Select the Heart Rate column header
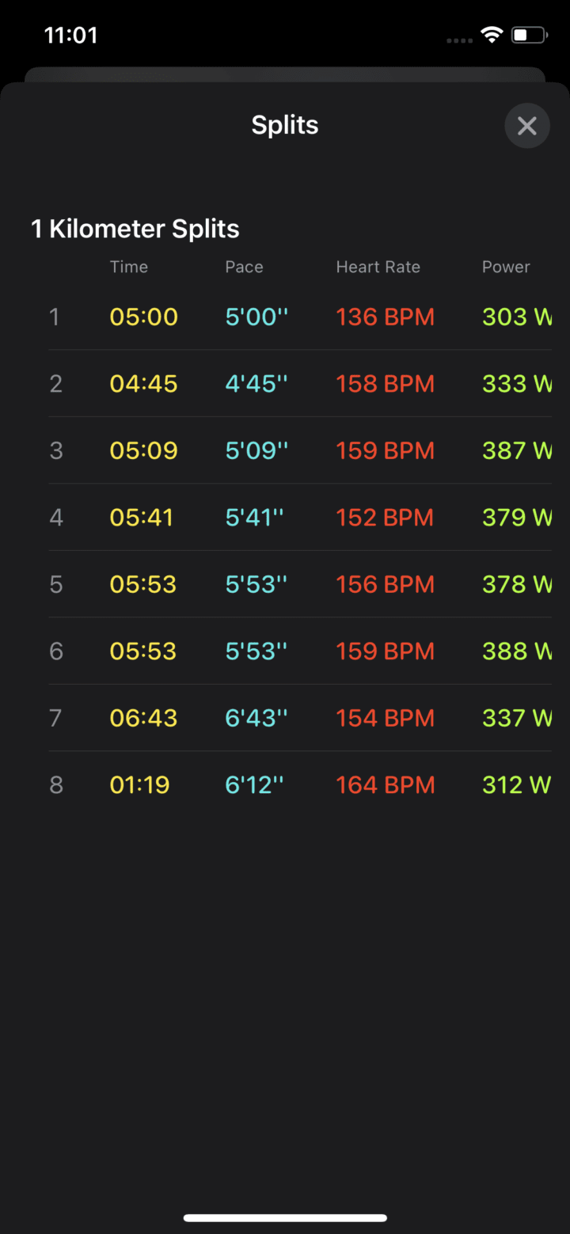570x1234 pixels. click(x=378, y=267)
